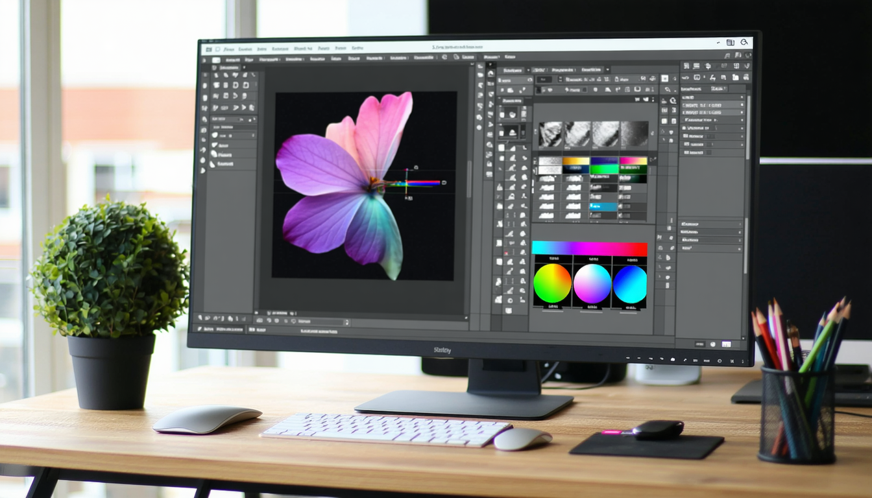Click the magnifier search icon in top-right corner
The image size is (872, 498).
click(x=744, y=42)
